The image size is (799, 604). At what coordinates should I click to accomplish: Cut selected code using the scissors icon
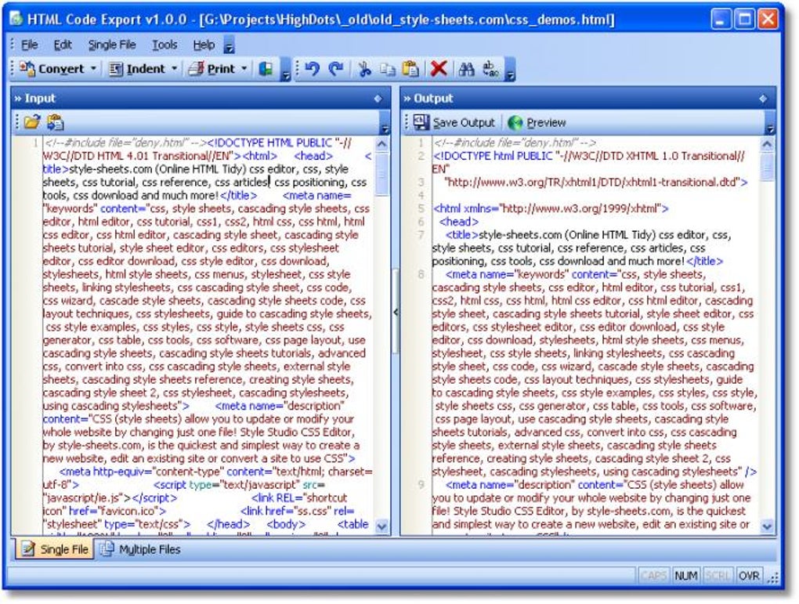pyautogui.click(x=364, y=69)
